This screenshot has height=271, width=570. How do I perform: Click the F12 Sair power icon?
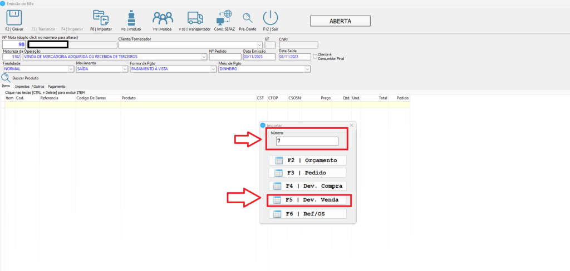click(x=271, y=17)
